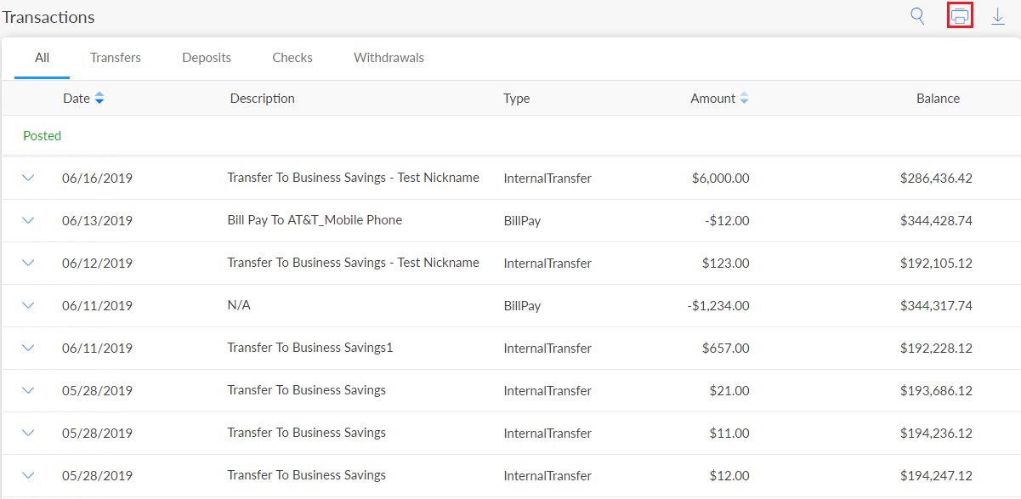Click the print transactions icon
Screen dimensions: 1021x499
pos(960,16)
